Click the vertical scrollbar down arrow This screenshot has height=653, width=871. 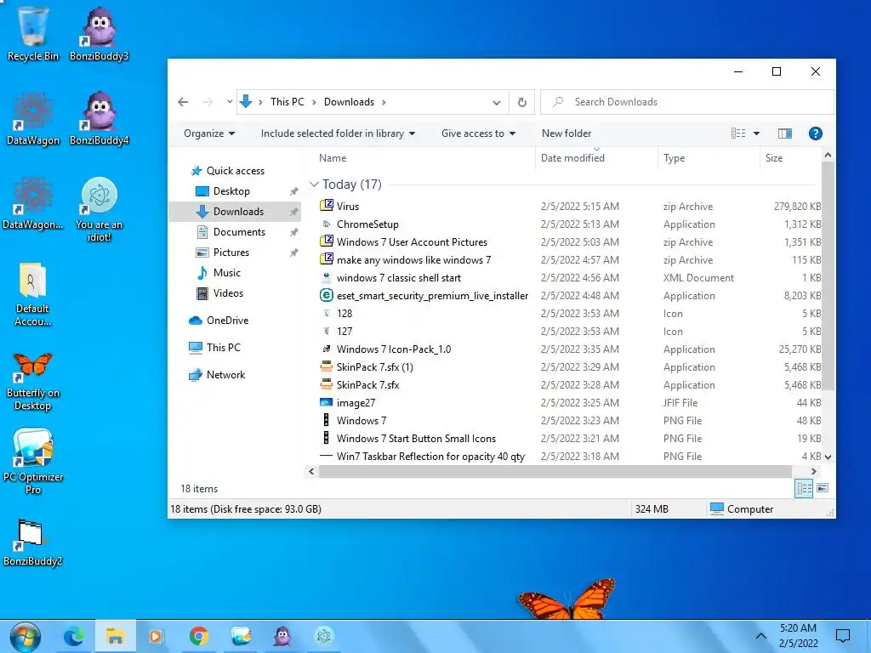[x=828, y=457]
